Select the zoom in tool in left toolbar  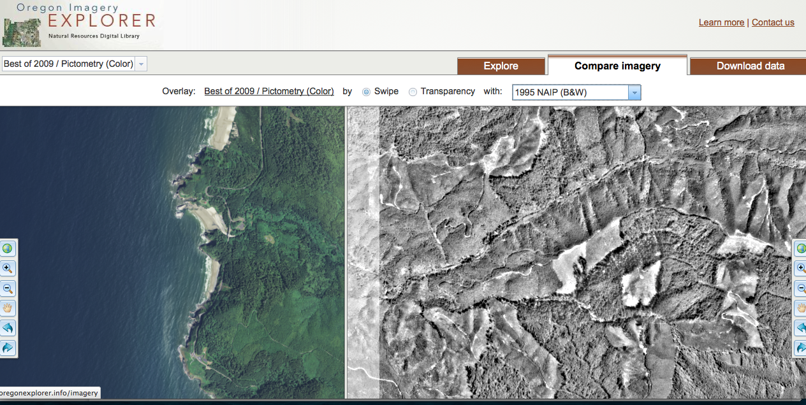click(8, 268)
